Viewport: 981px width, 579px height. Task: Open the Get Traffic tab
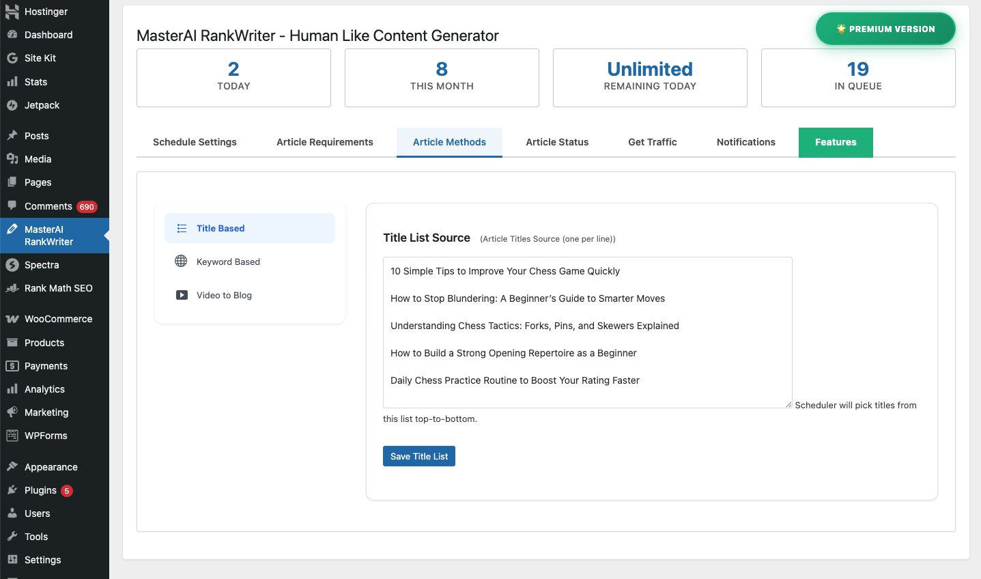(653, 142)
